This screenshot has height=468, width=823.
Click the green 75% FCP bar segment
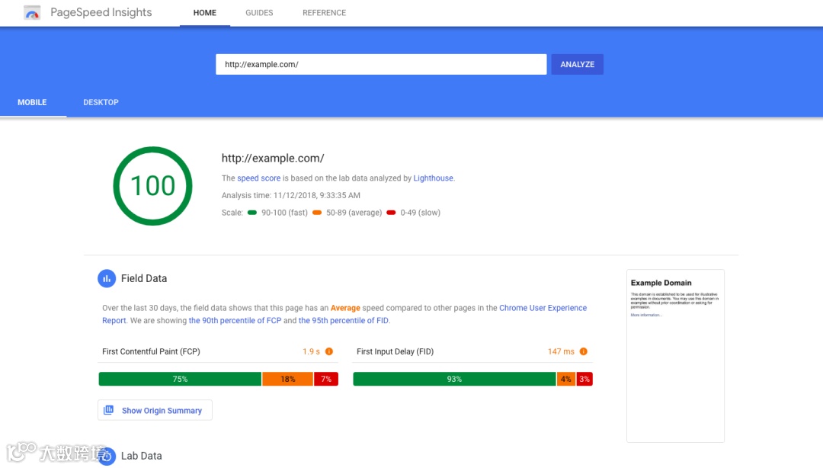click(180, 379)
